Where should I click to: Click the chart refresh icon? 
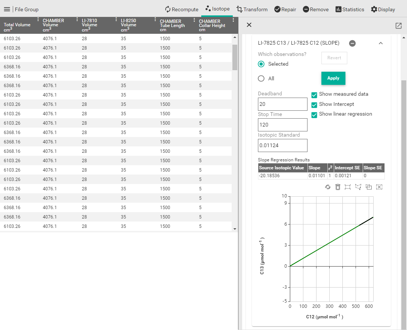point(328,187)
